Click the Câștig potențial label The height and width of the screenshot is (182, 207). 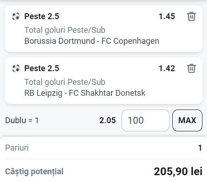(34, 172)
